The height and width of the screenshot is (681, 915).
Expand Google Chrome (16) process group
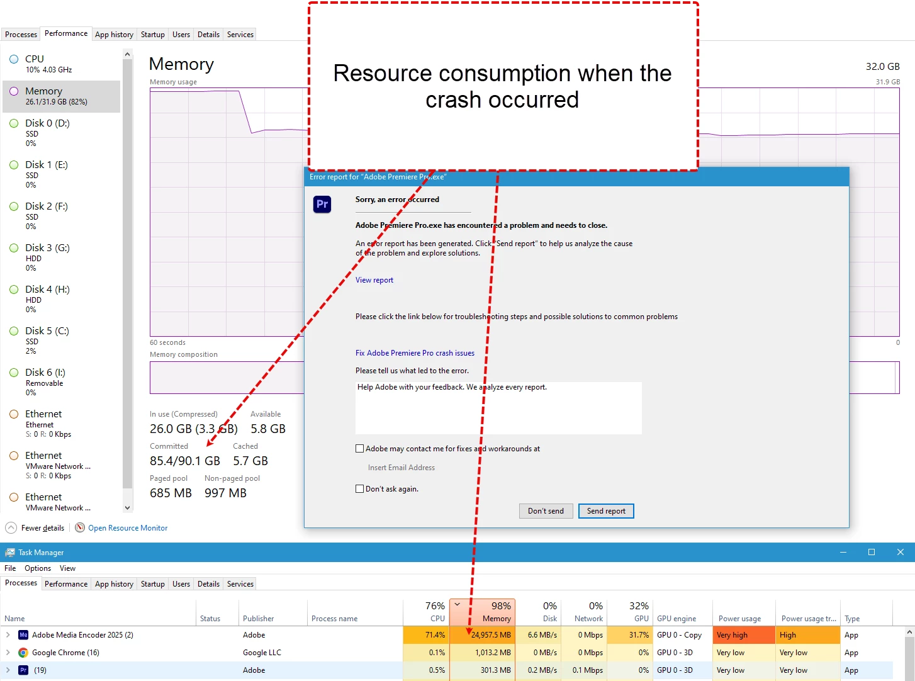(8, 653)
